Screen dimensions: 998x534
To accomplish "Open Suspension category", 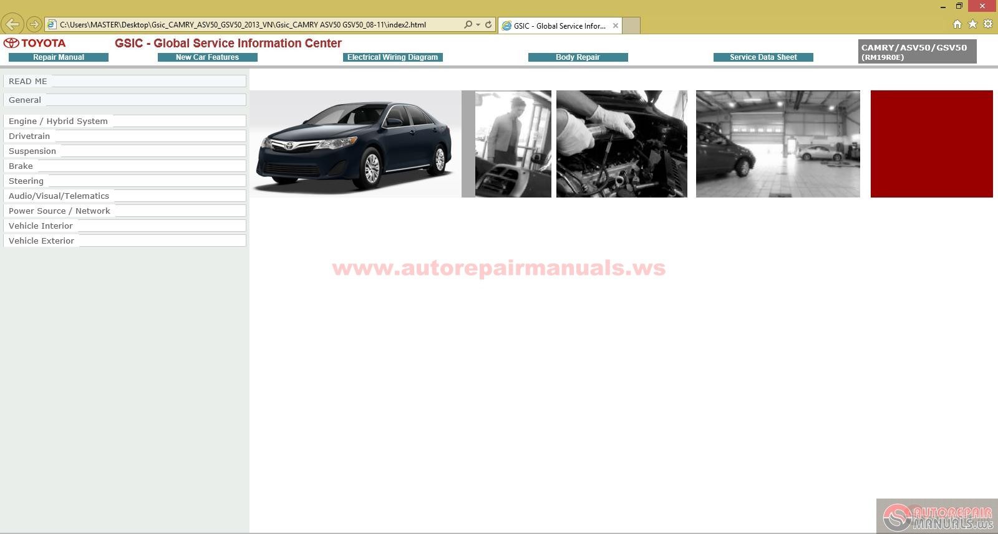I will point(125,151).
